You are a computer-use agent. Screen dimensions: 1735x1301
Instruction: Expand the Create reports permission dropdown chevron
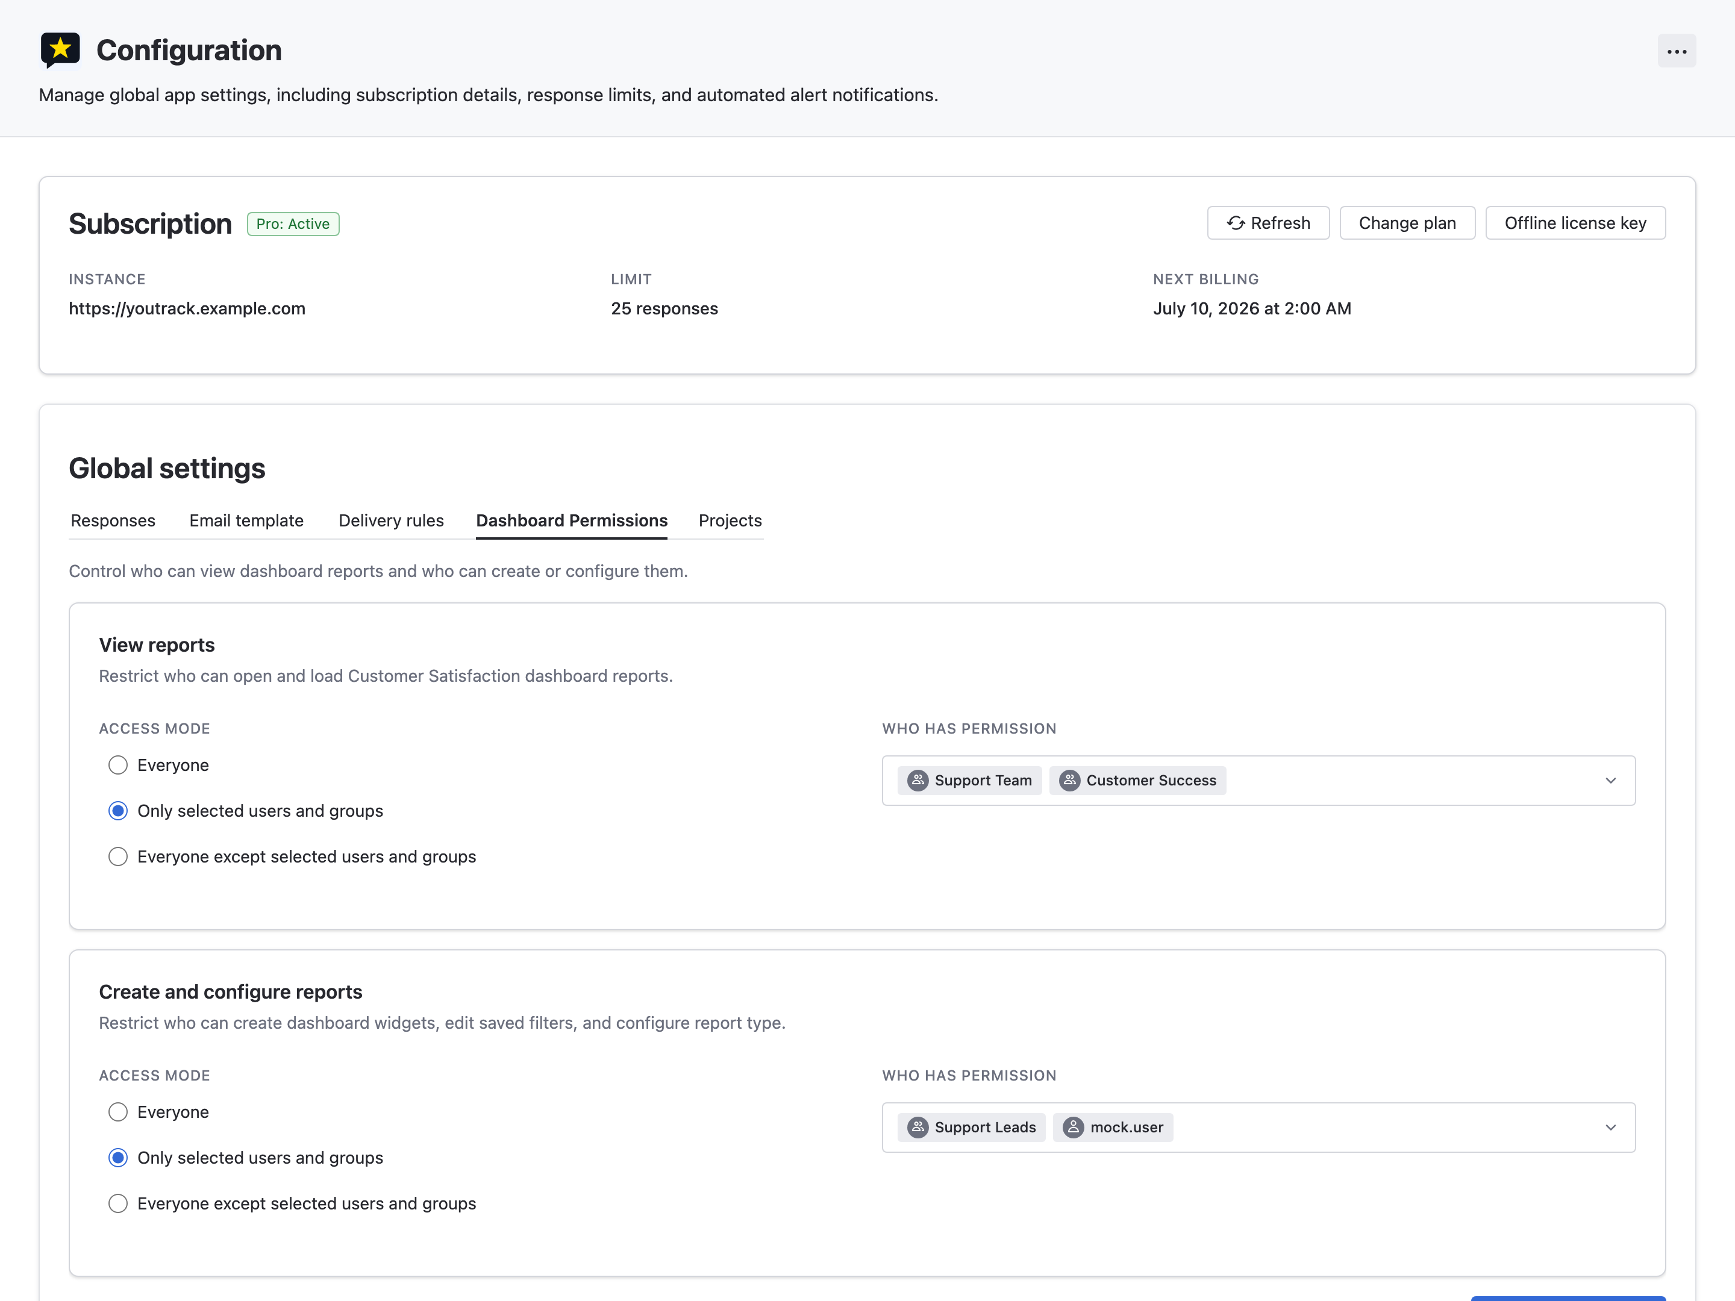[1610, 1127]
